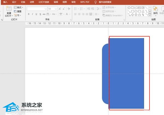The height and width of the screenshot is (115, 164).
Task: Decrease the list indent level
Action: click(x=89, y=9)
